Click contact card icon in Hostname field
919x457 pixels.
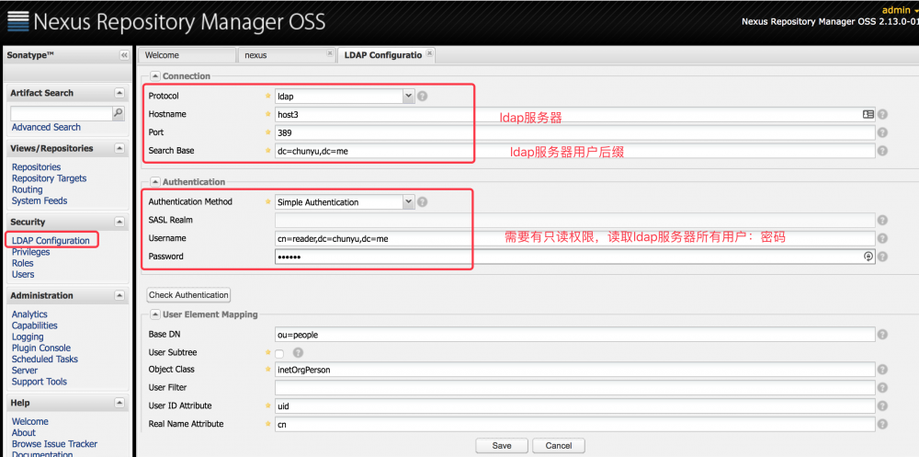pyautogui.click(x=868, y=114)
